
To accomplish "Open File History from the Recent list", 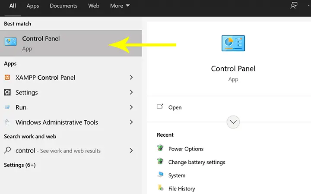I will 181,189.
